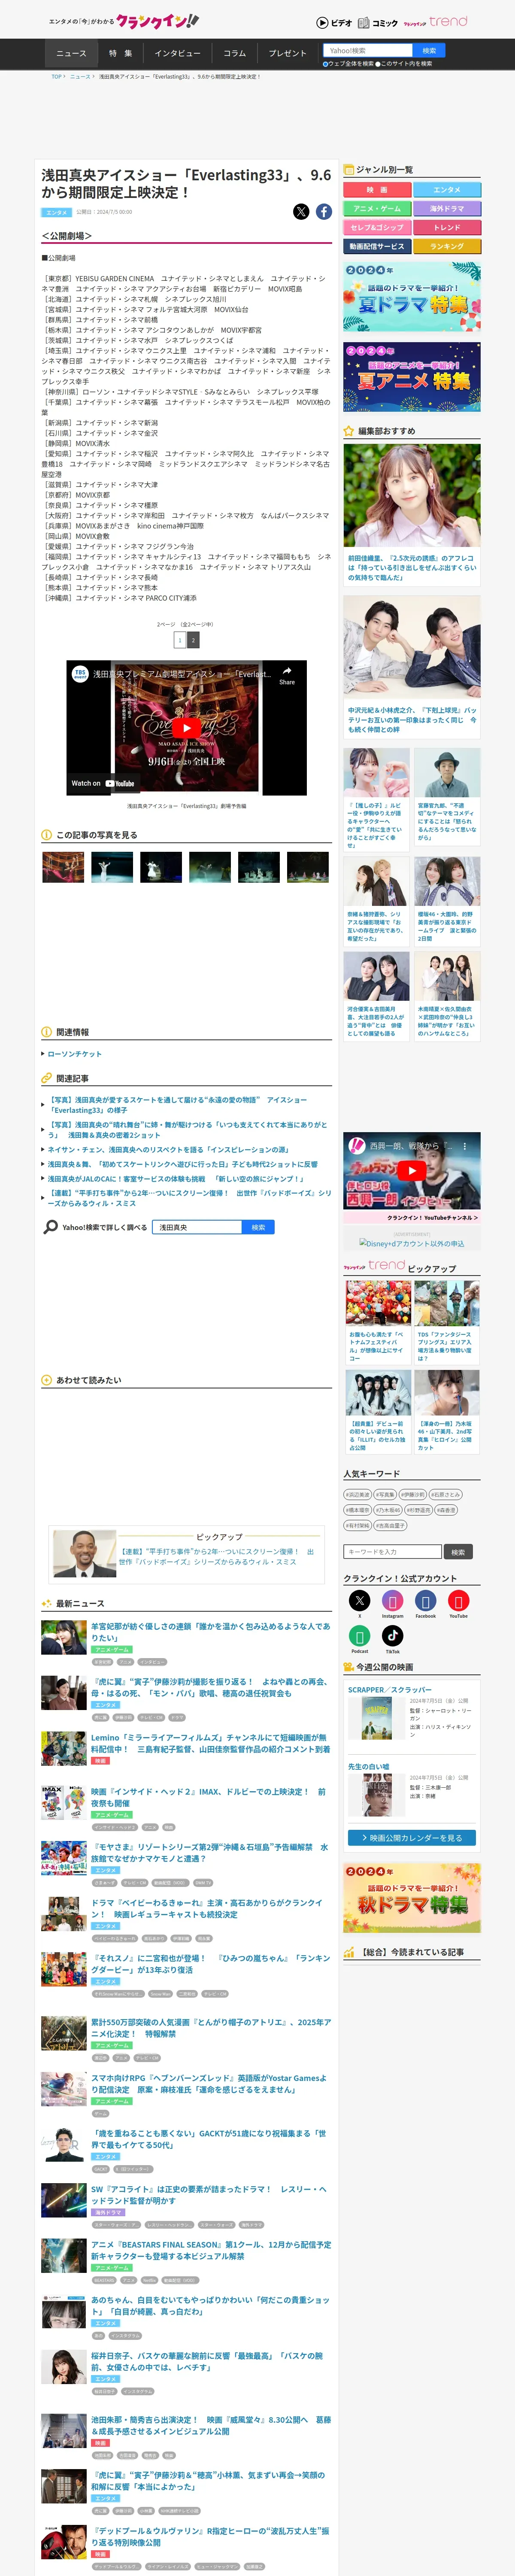Open the ニュース tab in navigation
The width and height of the screenshot is (515, 2576).
pyautogui.click(x=71, y=53)
